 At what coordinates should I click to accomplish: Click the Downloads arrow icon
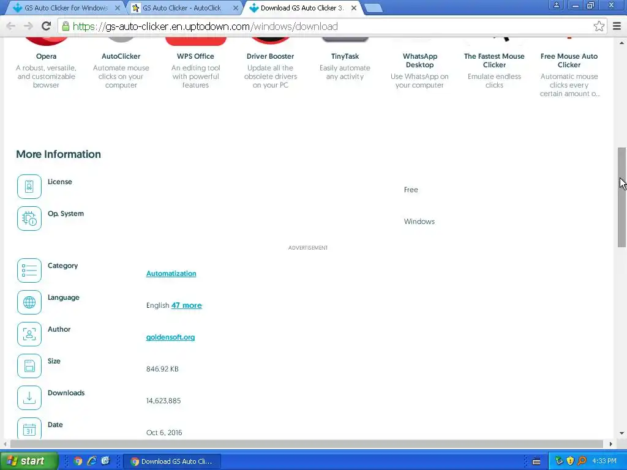[29, 398]
